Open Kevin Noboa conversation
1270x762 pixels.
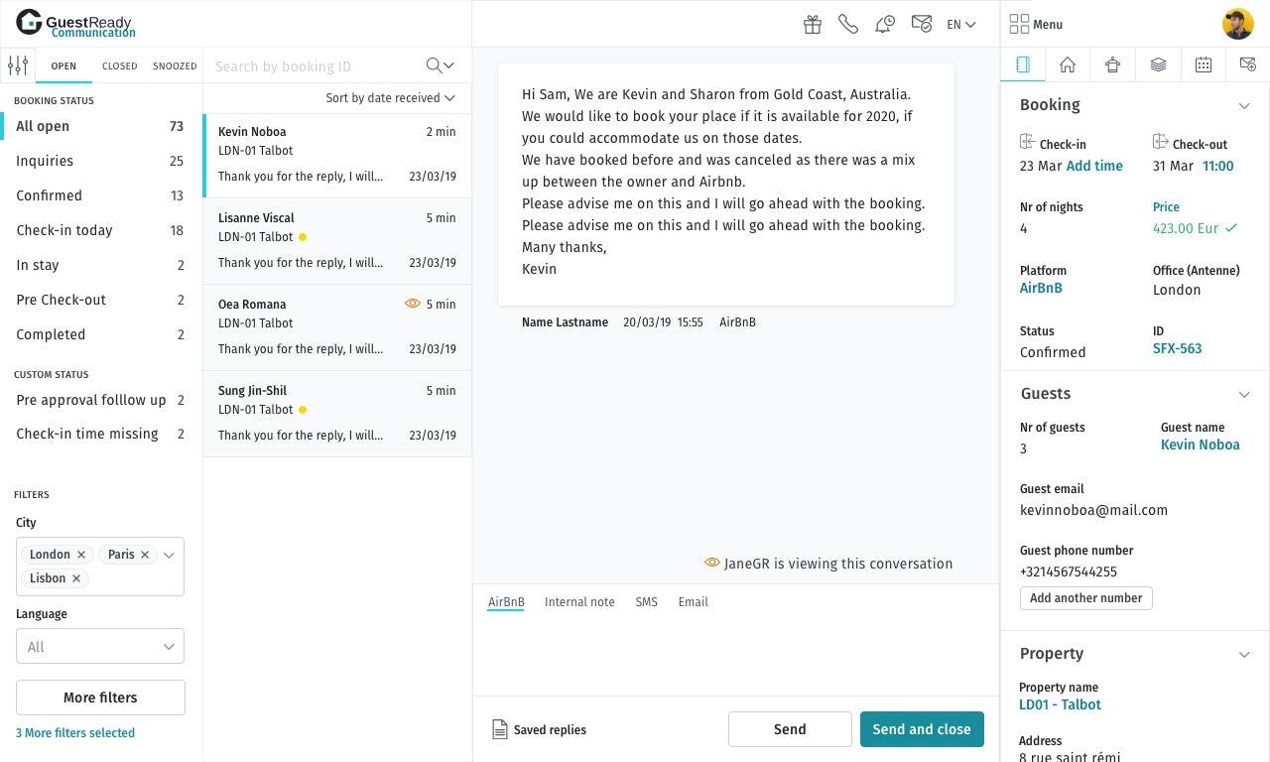tap(337, 157)
